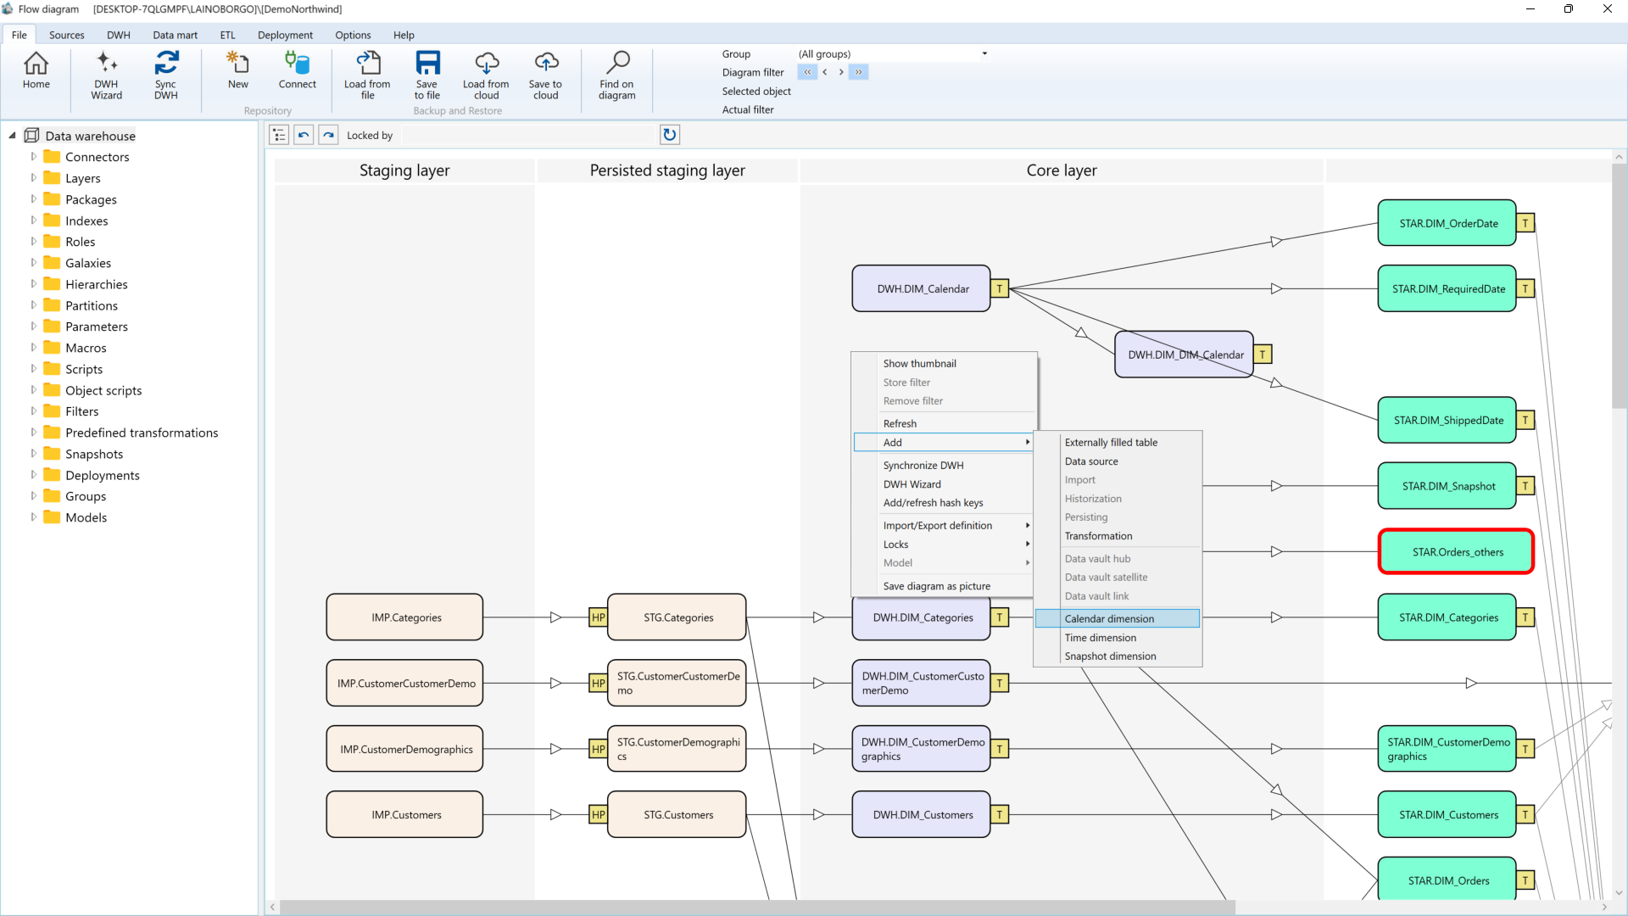The height and width of the screenshot is (916, 1628).
Task: Expand the Snapshots tree node
Action: (x=34, y=454)
